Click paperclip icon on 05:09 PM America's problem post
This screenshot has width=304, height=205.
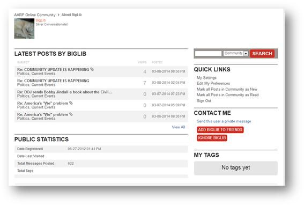71,103
